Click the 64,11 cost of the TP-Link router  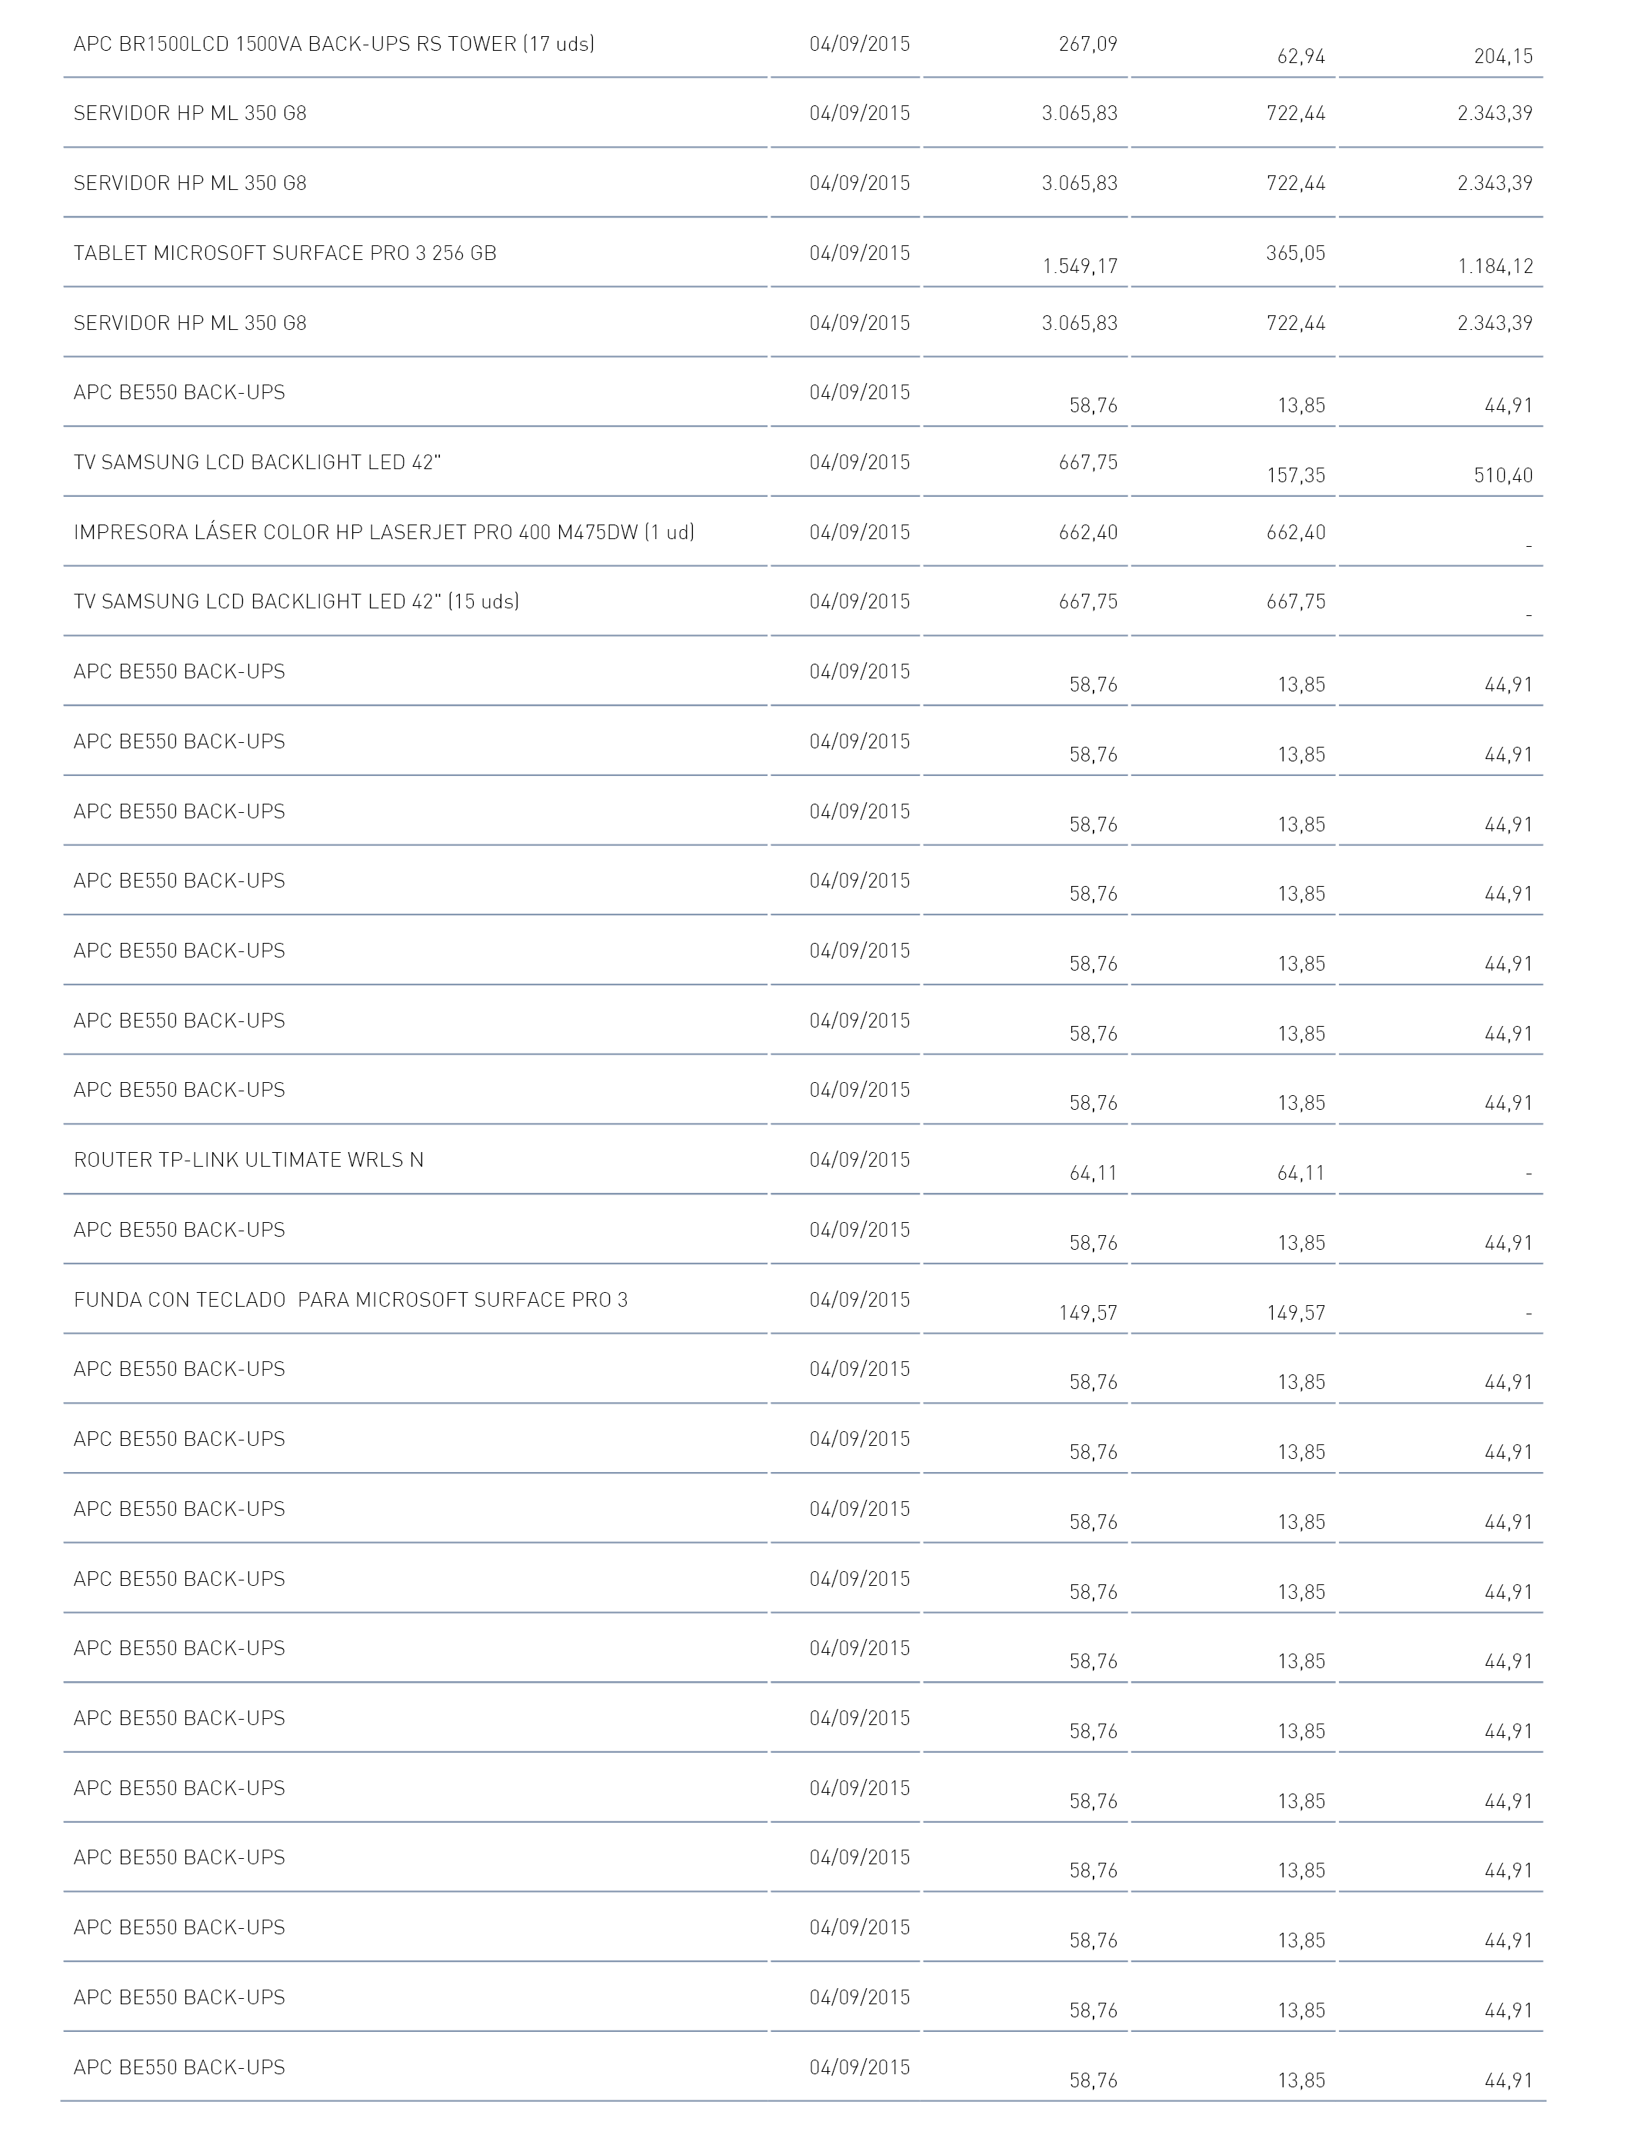(x=1093, y=1174)
